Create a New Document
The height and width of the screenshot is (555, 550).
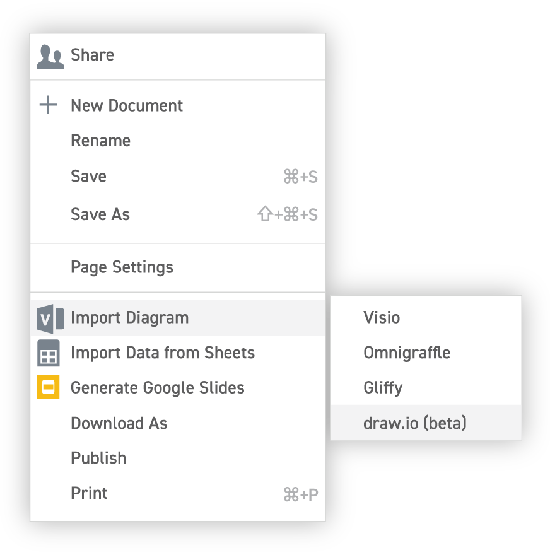(x=126, y=105)
